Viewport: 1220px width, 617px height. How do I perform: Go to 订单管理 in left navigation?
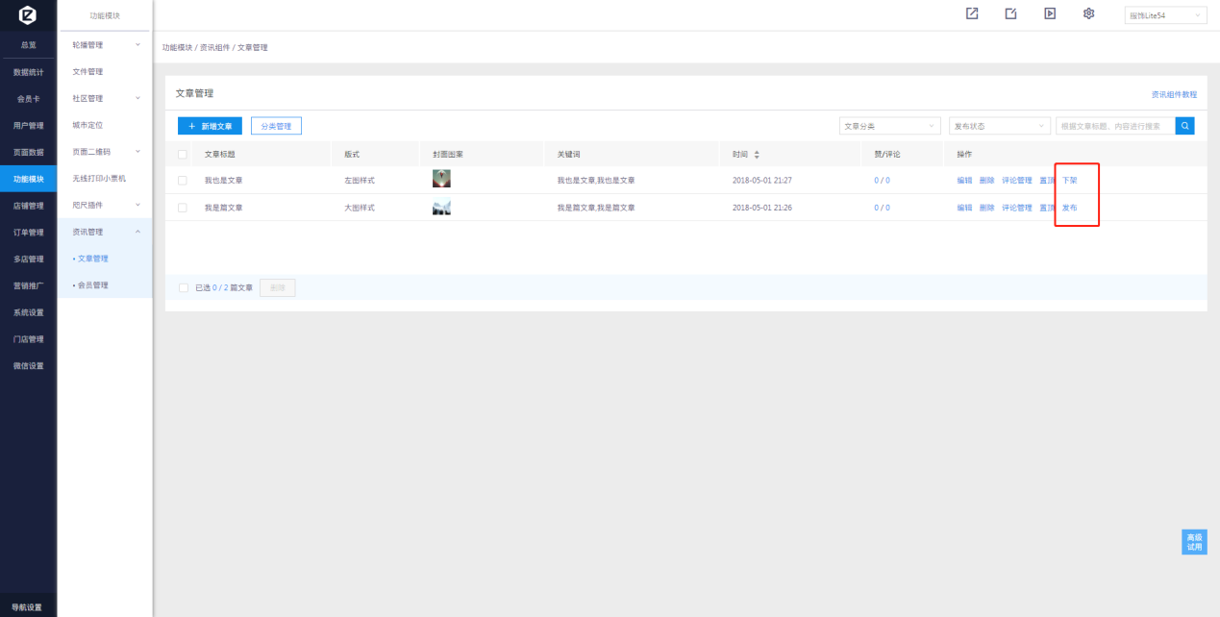point(28,232)
